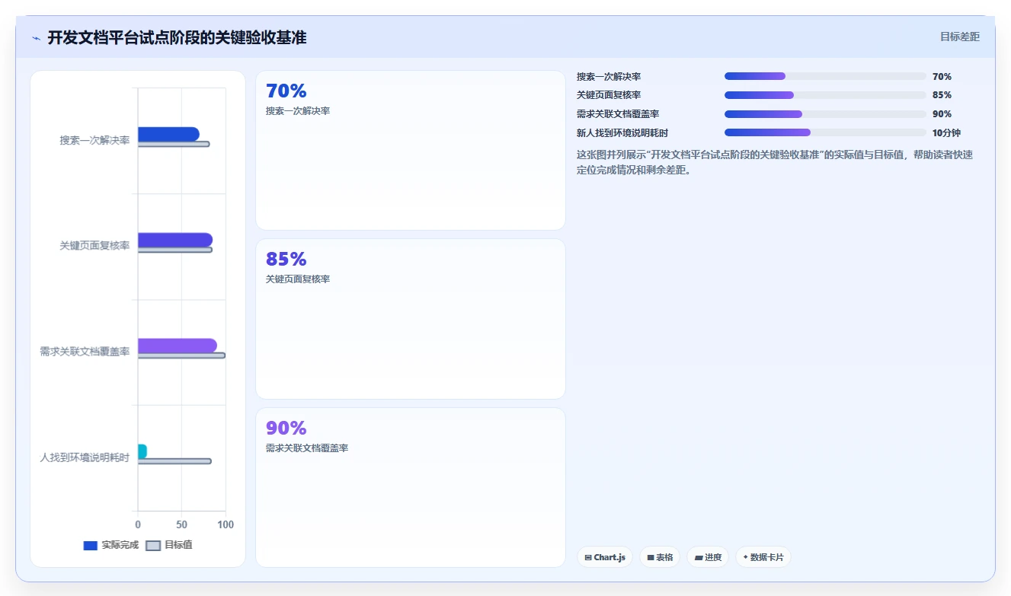Click the x-axis tick label 50
Screen dimensions: 1011x596
pos(181,524)
